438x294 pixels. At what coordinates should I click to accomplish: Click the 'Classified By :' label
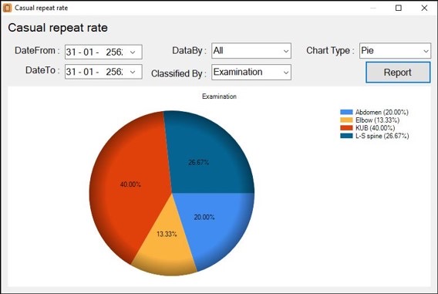tap(179, 73)
